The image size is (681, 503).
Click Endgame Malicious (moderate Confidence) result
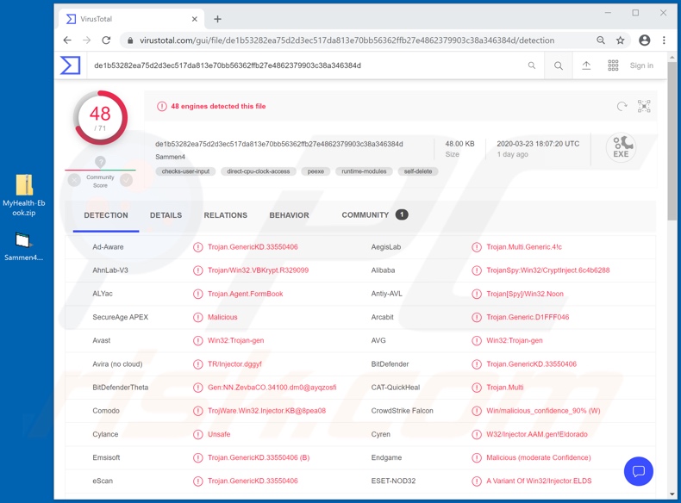(539, 458)
